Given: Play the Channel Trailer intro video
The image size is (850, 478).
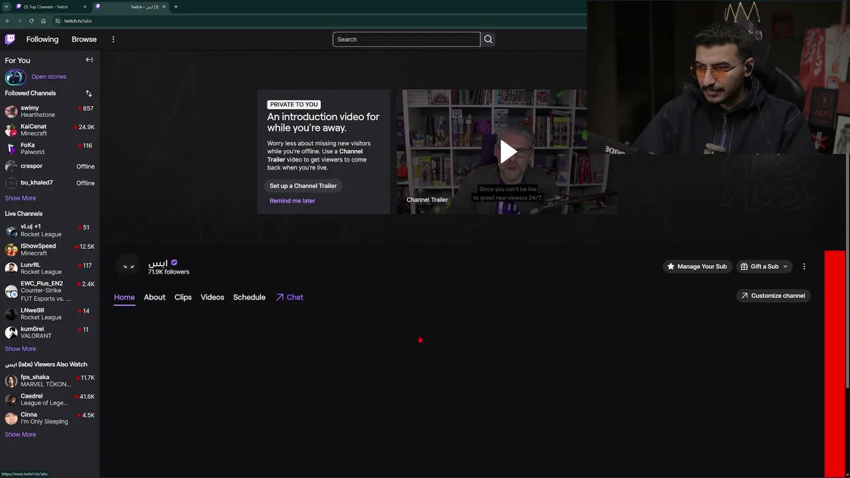Looking at the screenshot, I should [508, 151].
